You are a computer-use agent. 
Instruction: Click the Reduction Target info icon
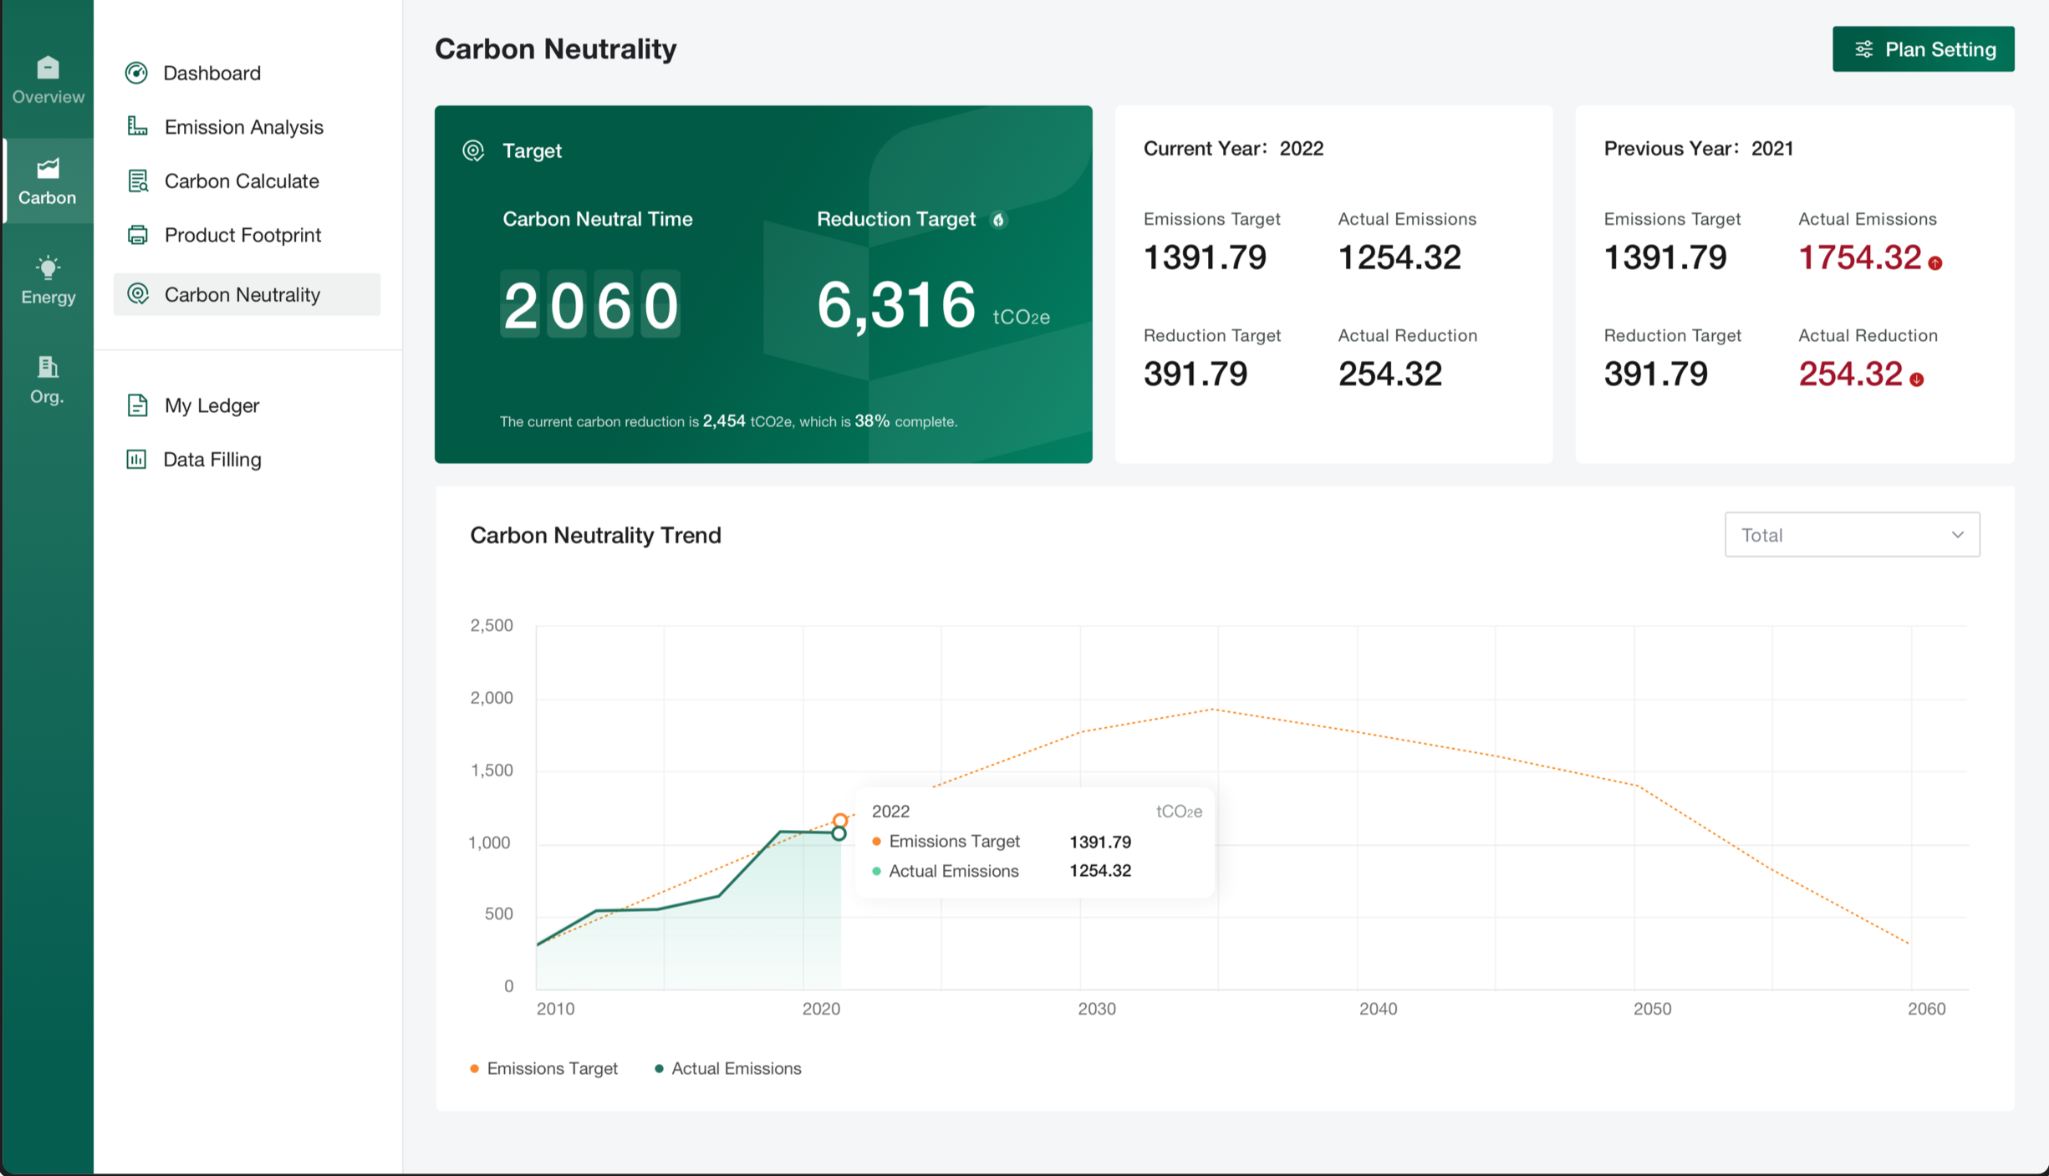pyautogui.click(x=998, y=220)
